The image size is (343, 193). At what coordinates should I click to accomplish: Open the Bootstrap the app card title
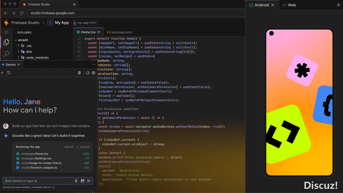coord(28,147)
